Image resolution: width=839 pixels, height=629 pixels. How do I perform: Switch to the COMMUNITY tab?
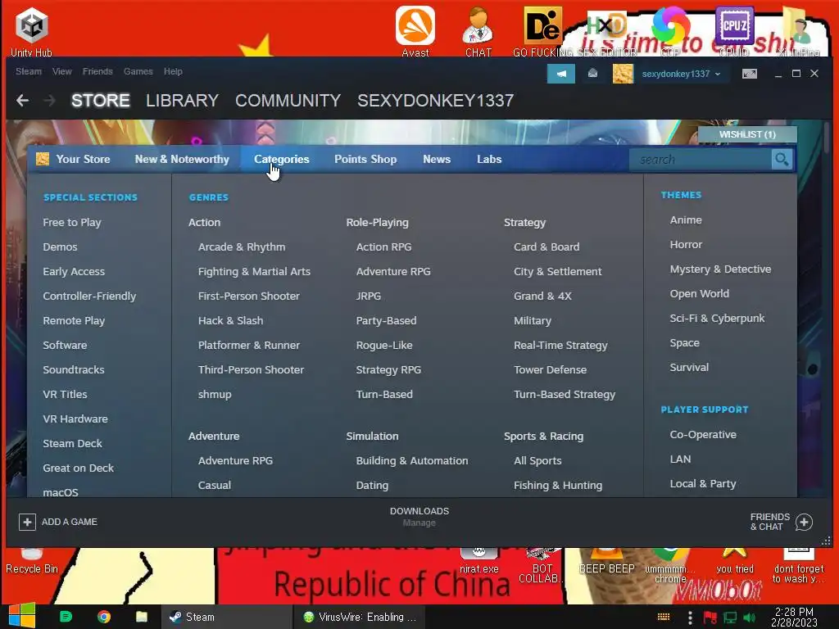coord(288,101)
